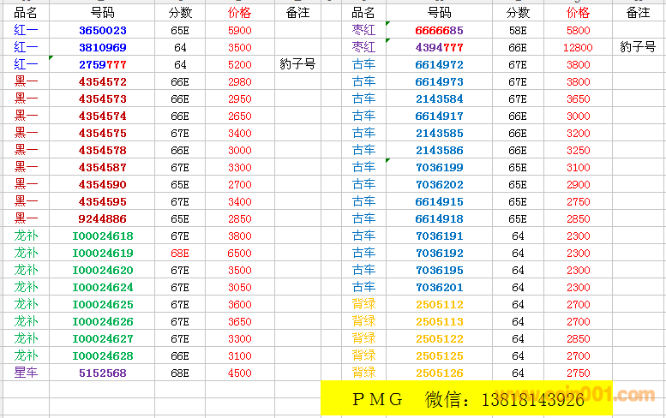Viewport: 666px width, 418px height.
Task: Select the 58E score cell
Action: tap(518, 30)
